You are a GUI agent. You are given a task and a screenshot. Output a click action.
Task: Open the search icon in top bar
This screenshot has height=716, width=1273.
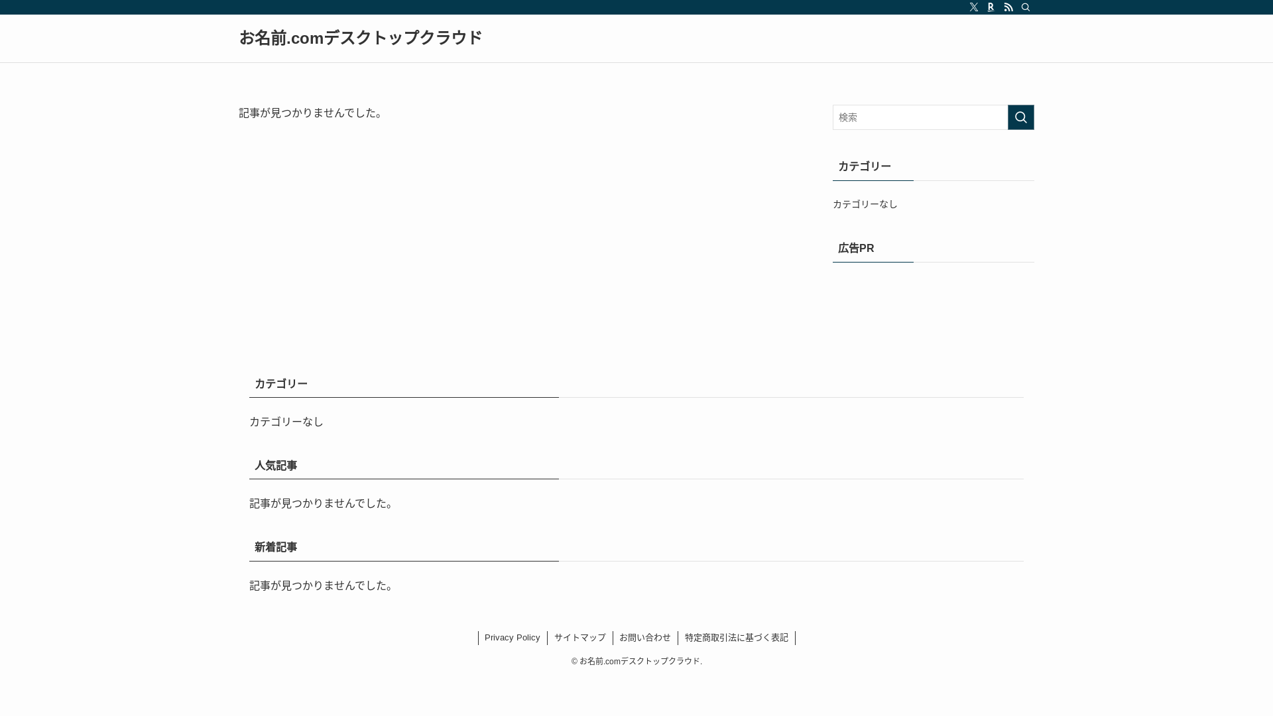(1026, 7)
